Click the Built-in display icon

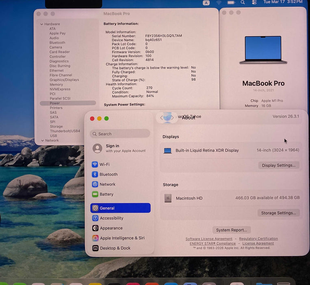167,151
